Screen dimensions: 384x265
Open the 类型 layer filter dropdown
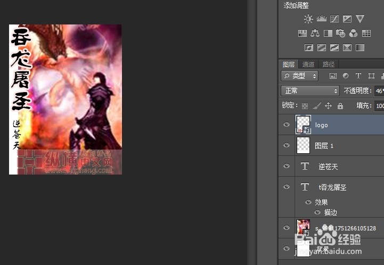[299, 76]
